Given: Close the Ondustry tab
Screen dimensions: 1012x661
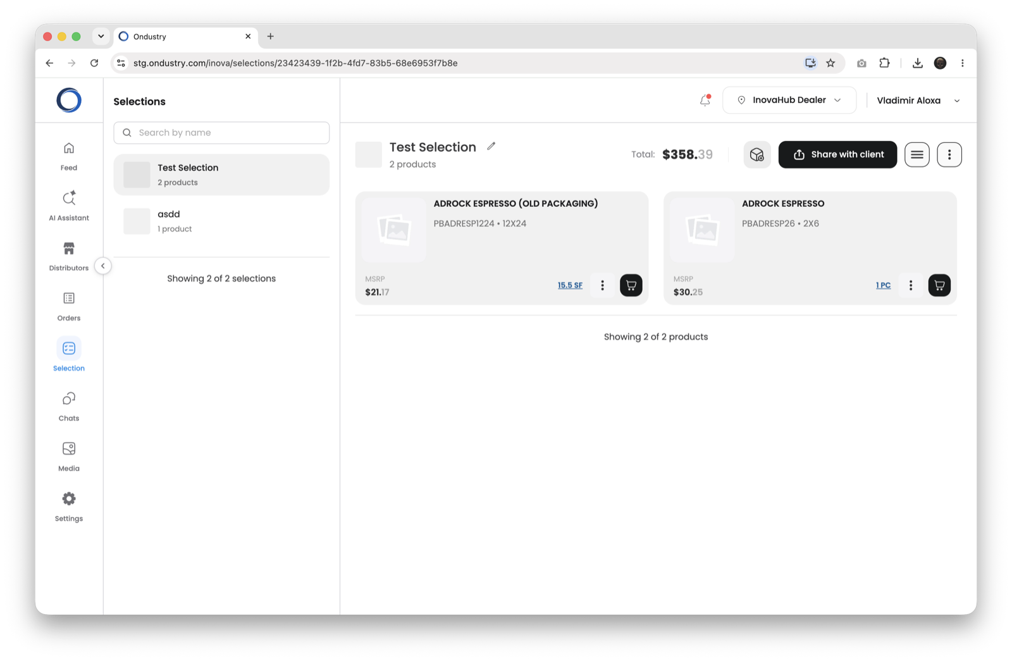Looking at the screenshot, I should [x=248, y=37].
